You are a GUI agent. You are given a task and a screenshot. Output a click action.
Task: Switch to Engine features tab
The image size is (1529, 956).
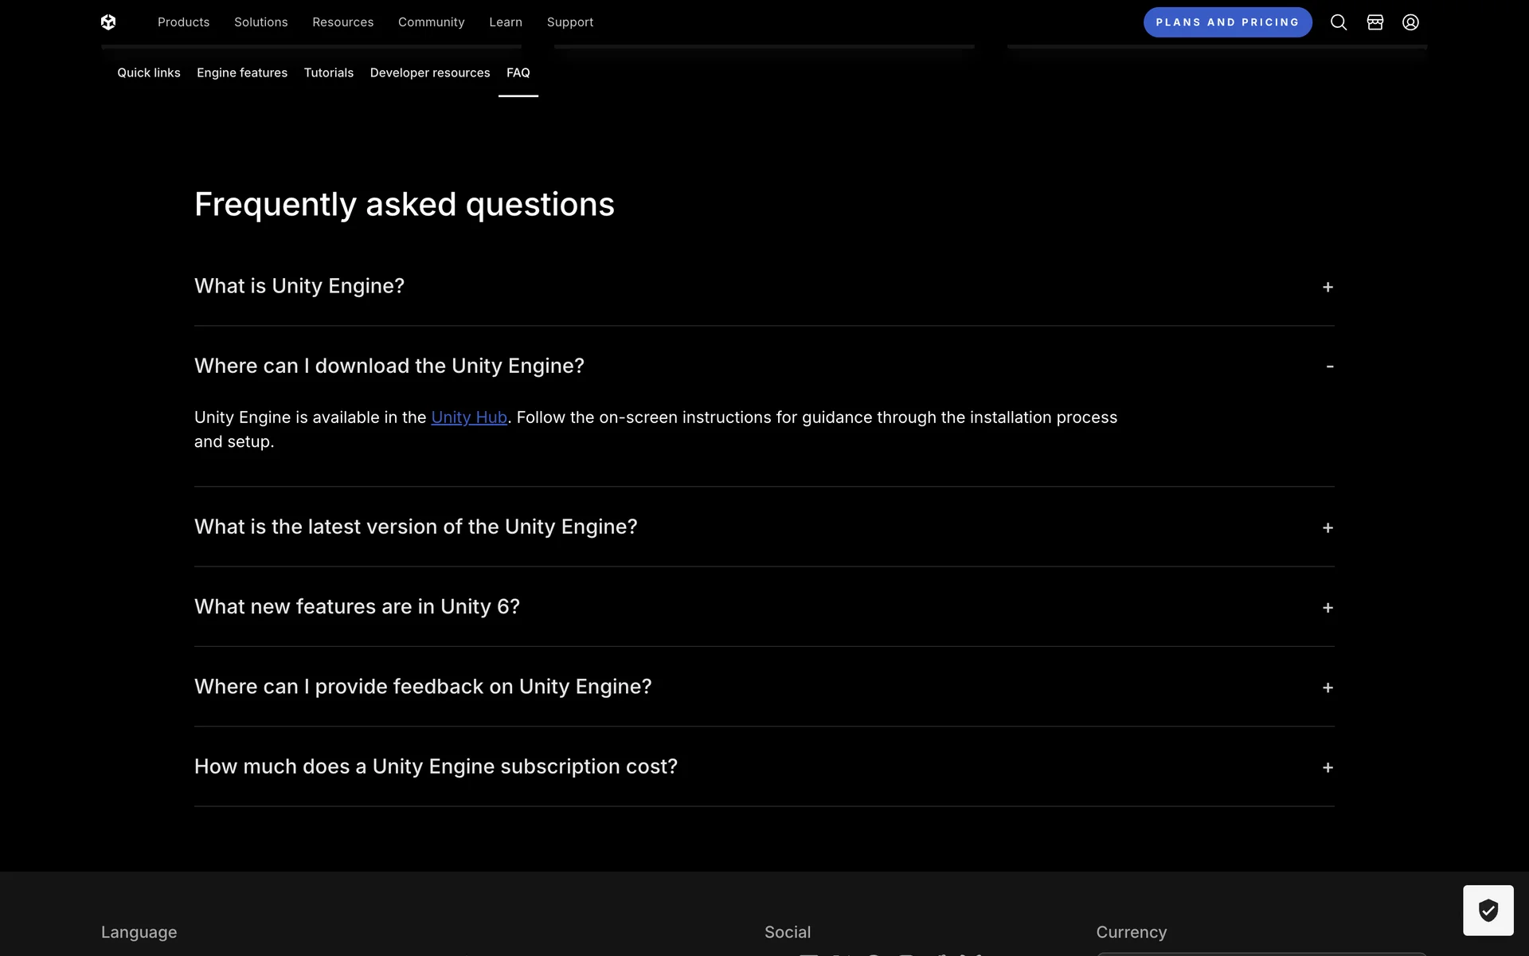tap(242, 72)
